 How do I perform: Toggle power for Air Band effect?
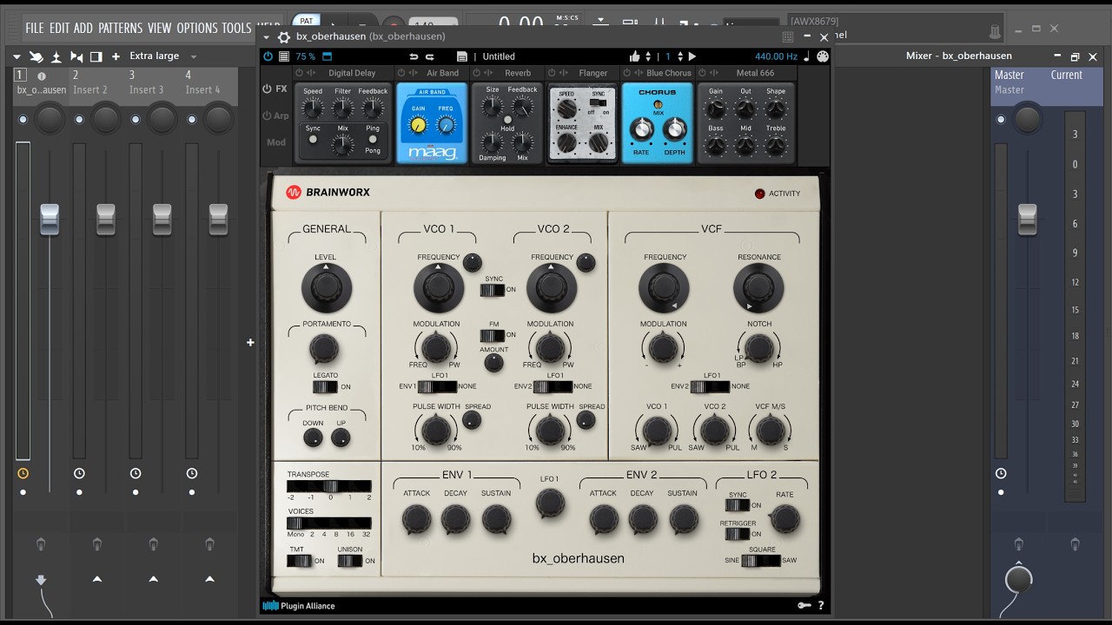click(401, 73)
